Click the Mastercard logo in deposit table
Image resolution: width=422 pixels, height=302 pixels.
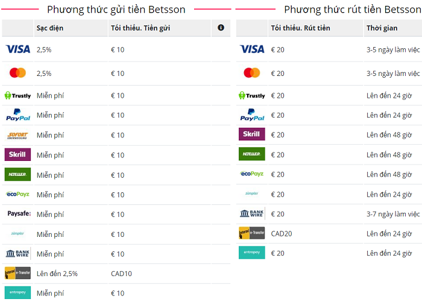(17, 73)
